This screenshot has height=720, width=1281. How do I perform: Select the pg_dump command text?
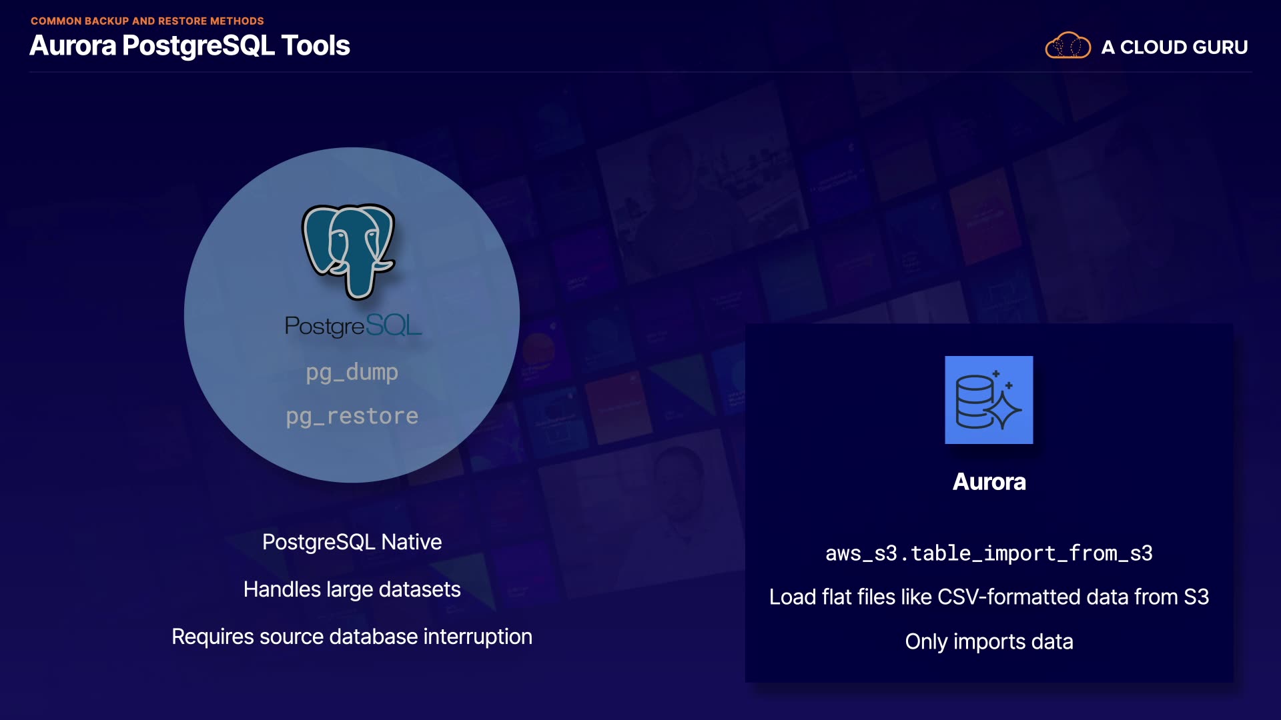[x=352, y=372]
